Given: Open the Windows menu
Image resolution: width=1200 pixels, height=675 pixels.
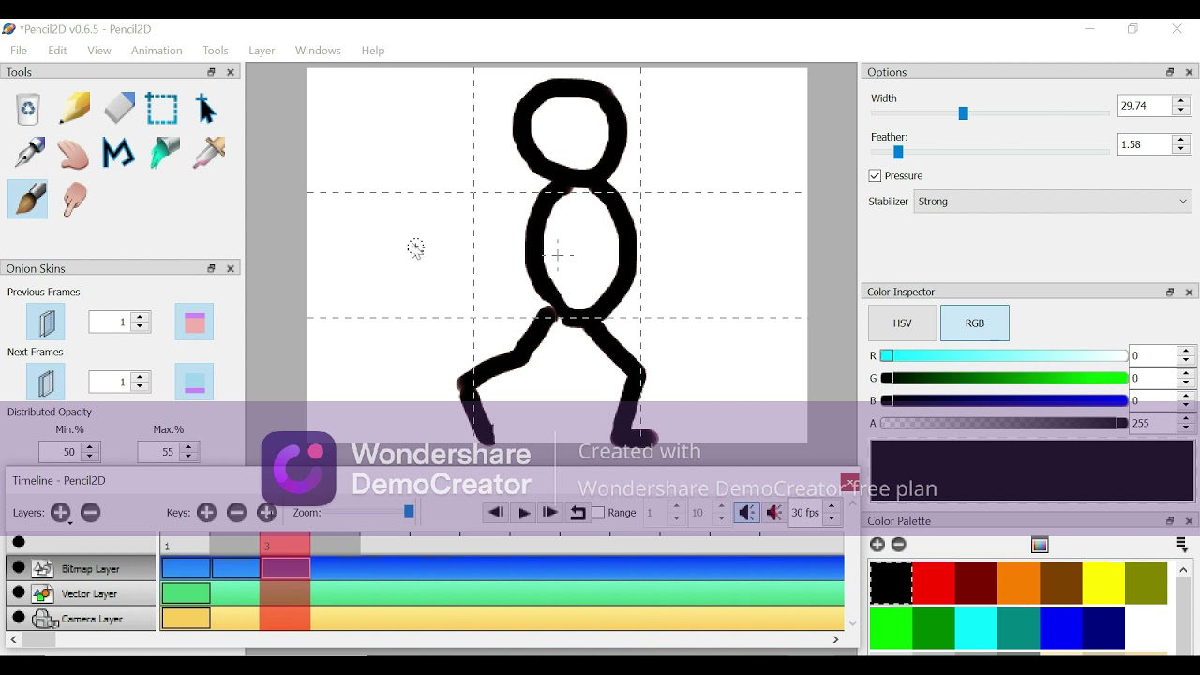Looking at the screenshot, I should [318, 51].
